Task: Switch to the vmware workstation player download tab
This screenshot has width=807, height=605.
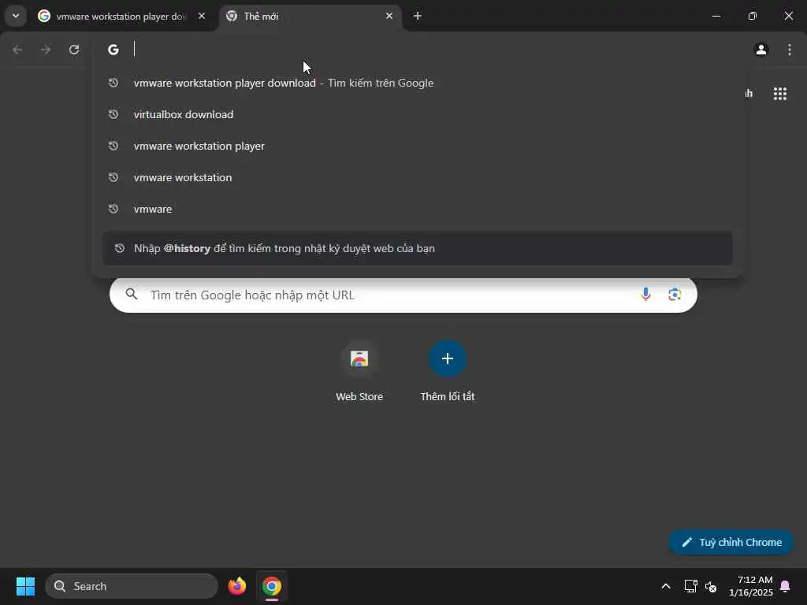Action: [x=121, y=16]
